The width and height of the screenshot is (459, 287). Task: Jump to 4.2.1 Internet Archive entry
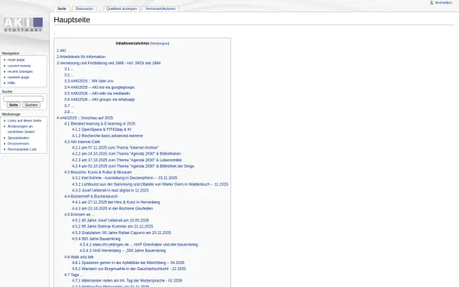click(x=115, y=148)
